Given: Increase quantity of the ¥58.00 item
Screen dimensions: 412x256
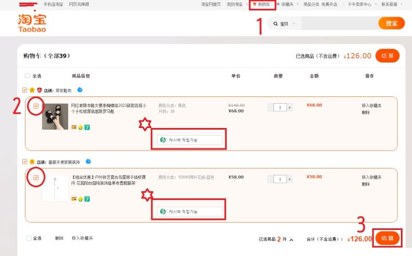Looking at the screenshot, I should tap(289, 179).
